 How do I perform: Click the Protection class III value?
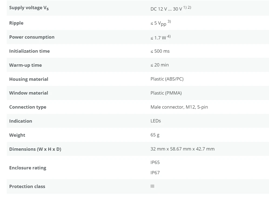[152, 186]
